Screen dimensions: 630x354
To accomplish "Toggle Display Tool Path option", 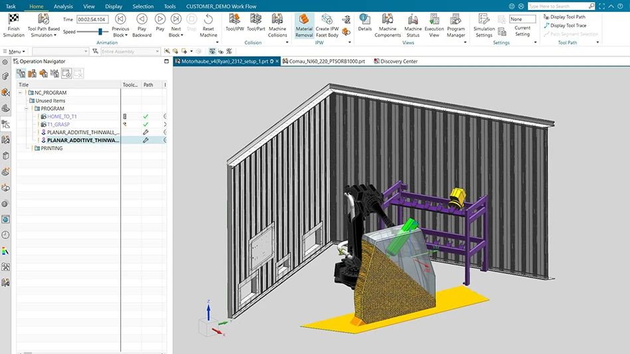I will coord(567,17).
